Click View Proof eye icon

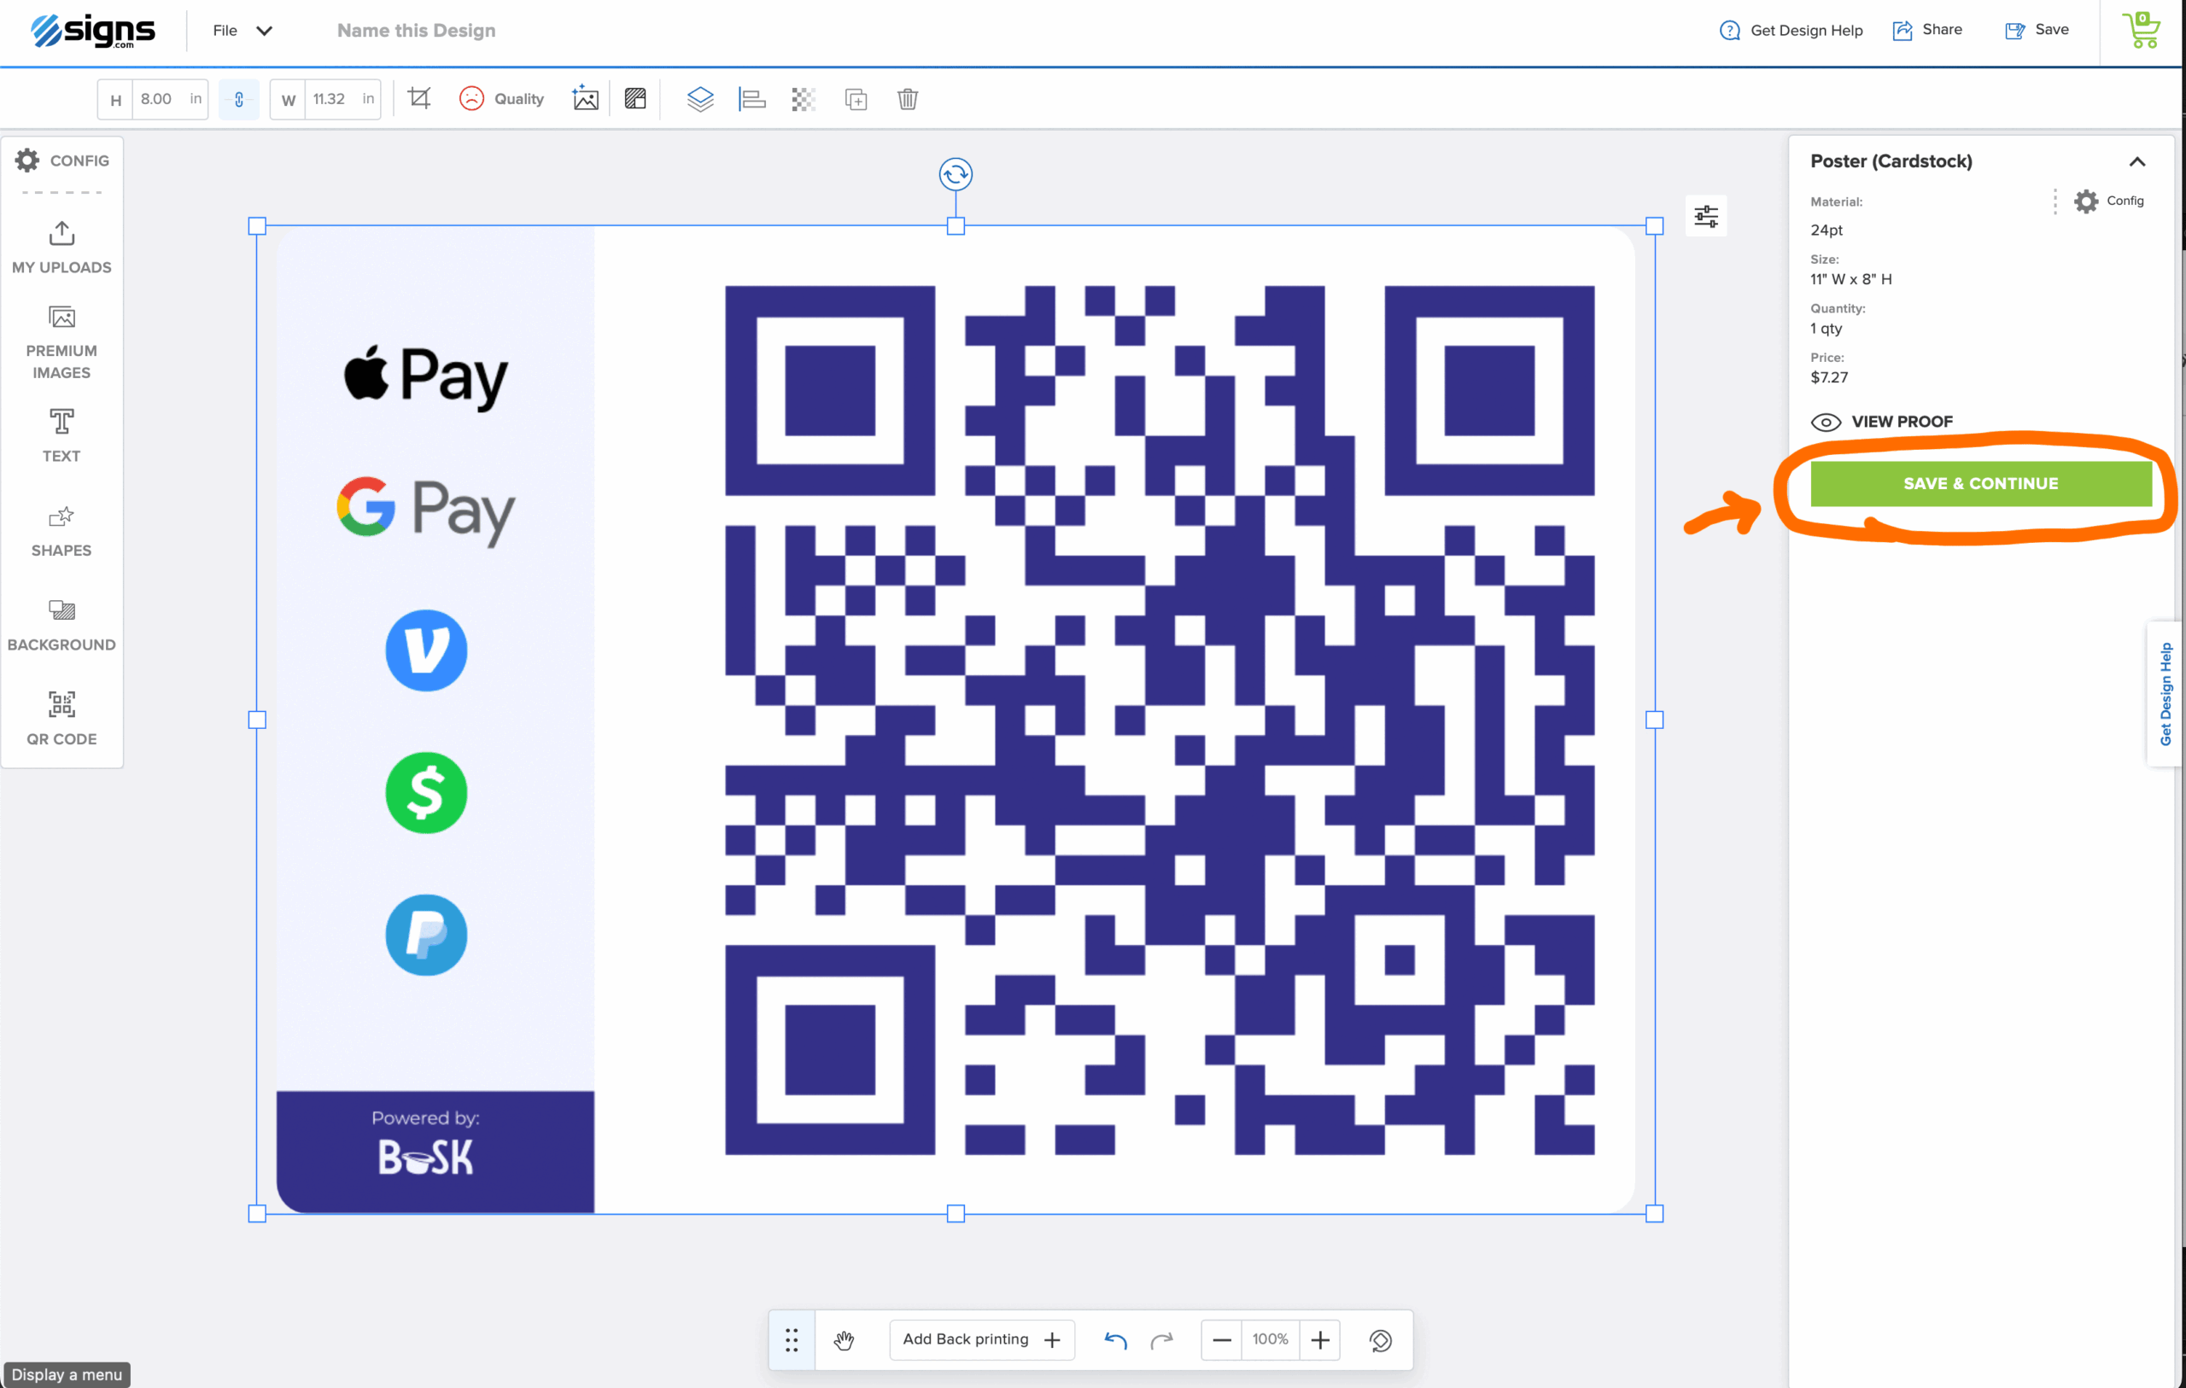click(x=1826, y=422)
